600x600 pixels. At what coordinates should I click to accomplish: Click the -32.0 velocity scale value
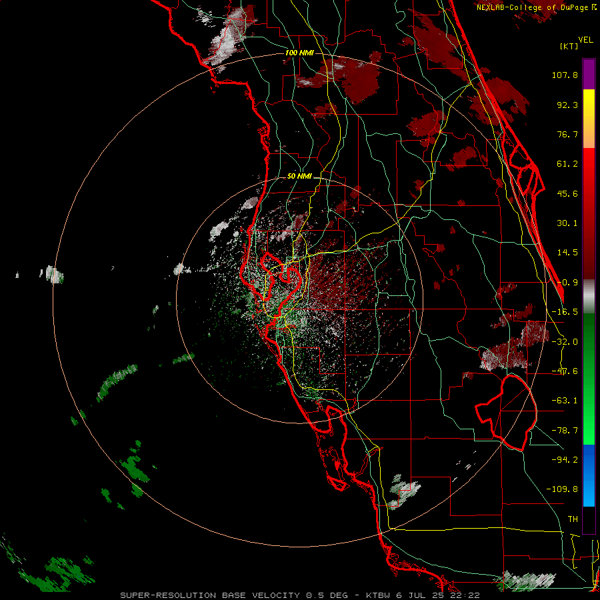(565, 342)
